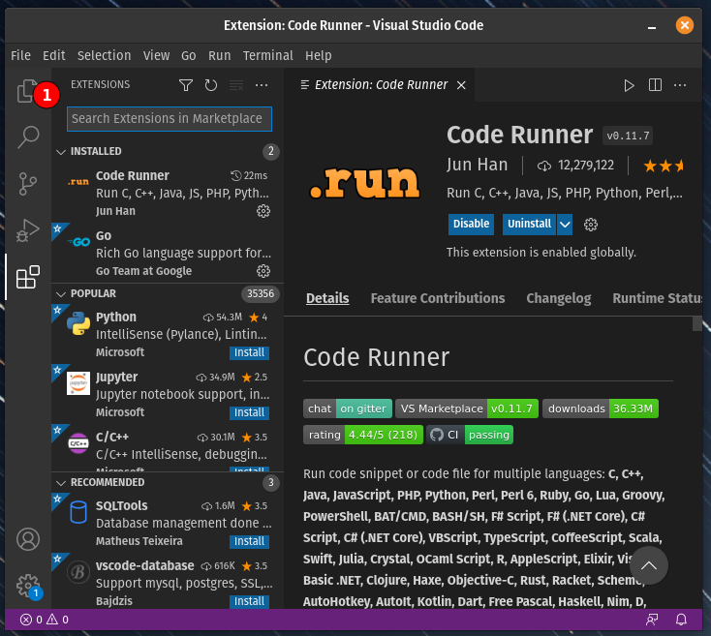Image resolution: width=711 pixels, height=636 pixels.
Task: Install the vscode-database extension
Action: (249, 601)
